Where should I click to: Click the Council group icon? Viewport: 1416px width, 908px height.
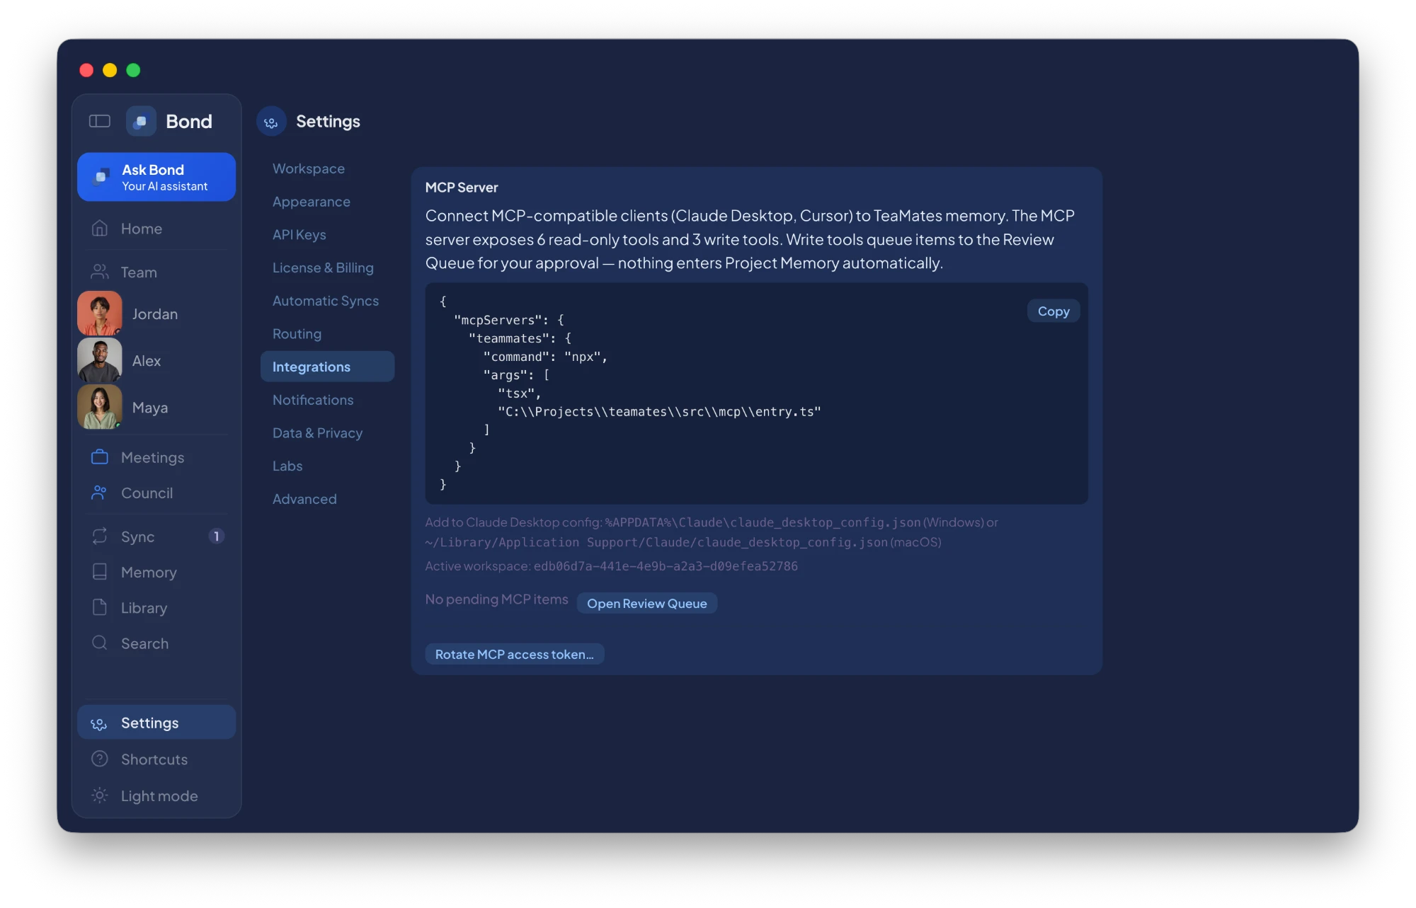pyautogui.click(x=100, y=493)
